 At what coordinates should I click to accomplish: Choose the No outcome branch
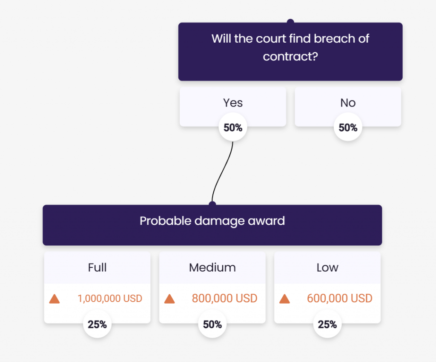click(348, 103)
